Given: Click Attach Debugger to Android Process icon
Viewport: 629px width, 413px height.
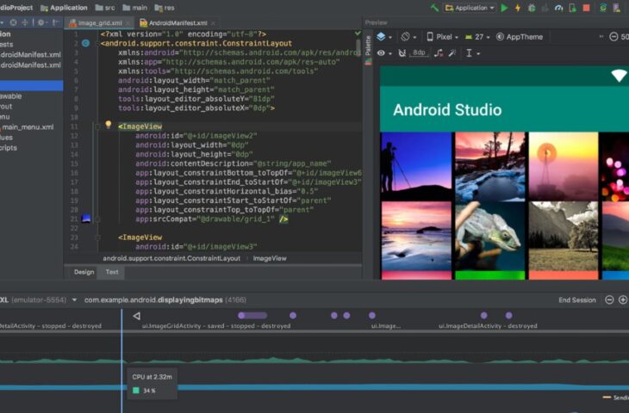Looking at the screenshot, I should coord(572,8).
